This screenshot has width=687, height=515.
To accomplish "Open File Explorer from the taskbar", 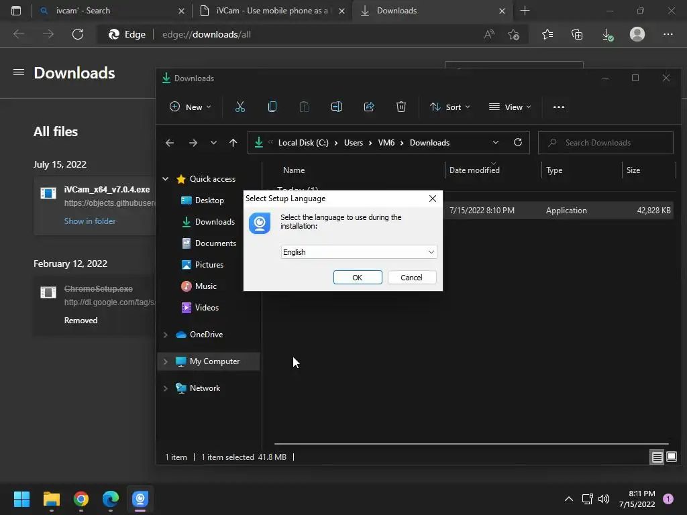I will click(x=51, y=499).
